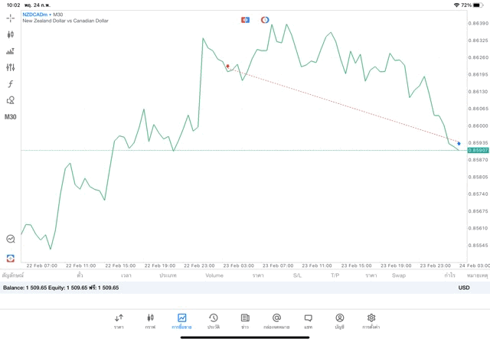Activate the crosshair tool in left toolbar
The width and height of the screenshot is (490, 342).
tap(10, 18)
